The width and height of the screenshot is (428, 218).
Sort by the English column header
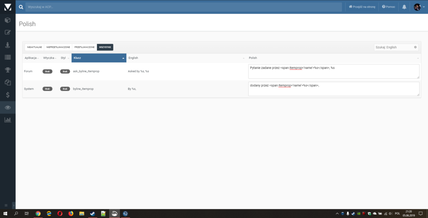tap(187, 58)
